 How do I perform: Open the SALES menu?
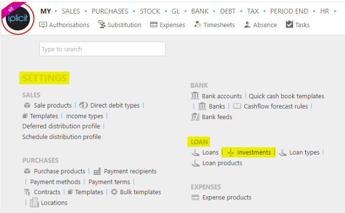tap(71, 11)
